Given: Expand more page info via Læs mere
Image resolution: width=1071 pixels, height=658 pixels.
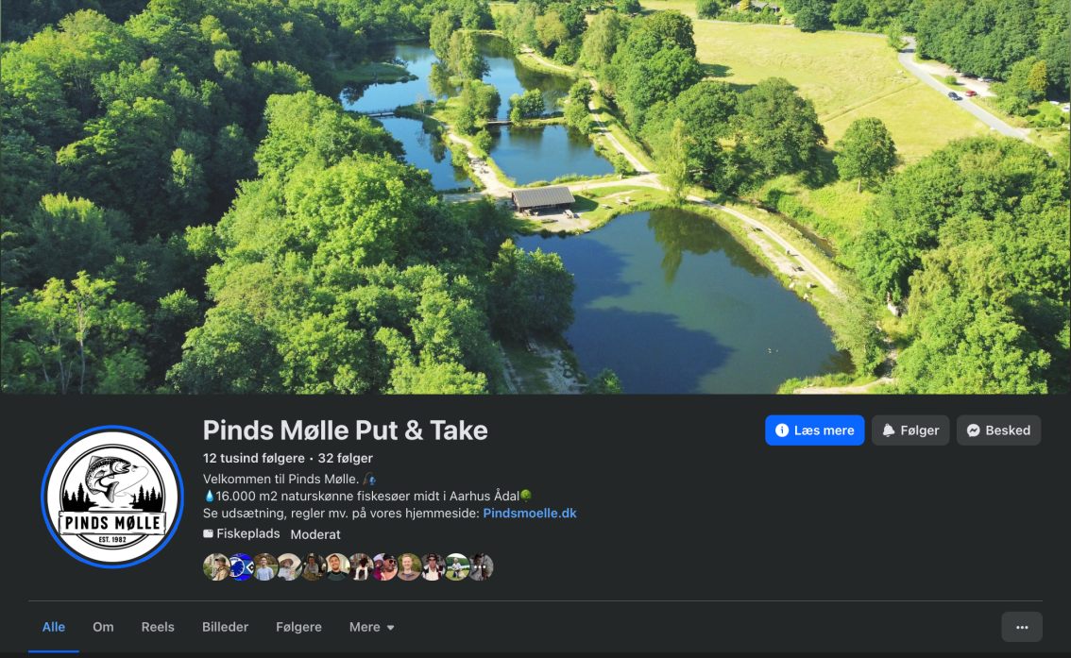Looking at the screenshot, I should [814, 430].
